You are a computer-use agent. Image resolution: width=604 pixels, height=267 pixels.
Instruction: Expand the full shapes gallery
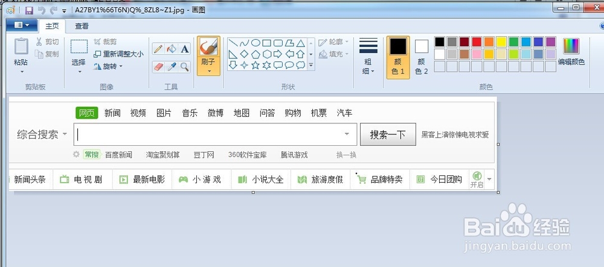311,65
